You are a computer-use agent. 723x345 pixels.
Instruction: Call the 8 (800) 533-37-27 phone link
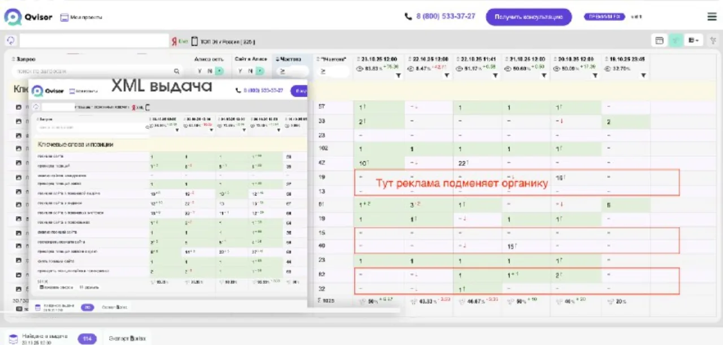click(446, 16)
